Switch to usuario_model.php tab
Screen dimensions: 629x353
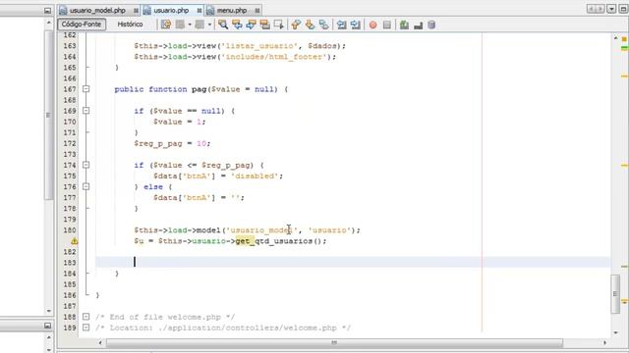click(x=97, y=11)
